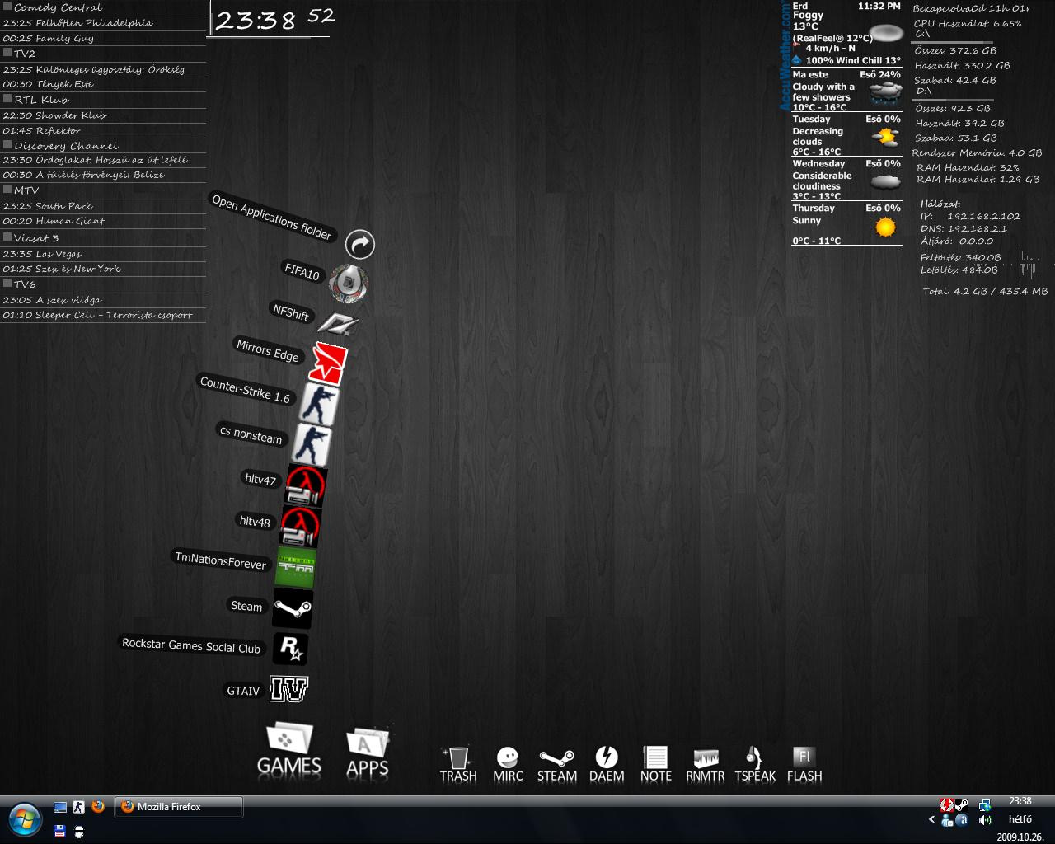Click CPU Használat reading
Screen dimensions: 1055x844
(968, 24)
